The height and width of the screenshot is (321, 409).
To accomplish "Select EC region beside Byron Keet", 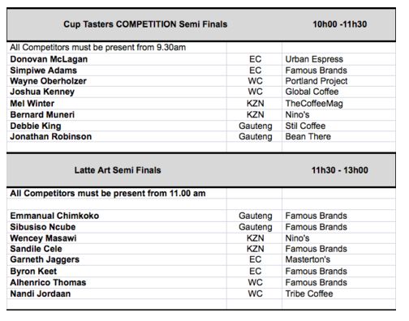I will (255, 272).
